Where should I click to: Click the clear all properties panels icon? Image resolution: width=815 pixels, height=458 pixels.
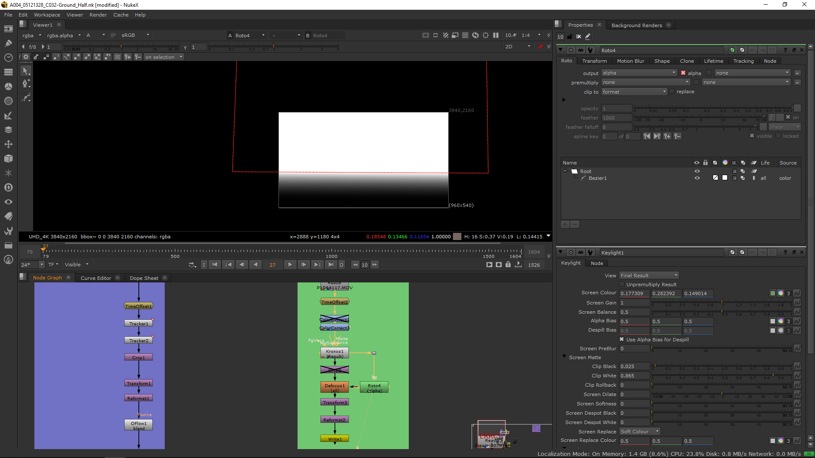click(x=579, y=37)
